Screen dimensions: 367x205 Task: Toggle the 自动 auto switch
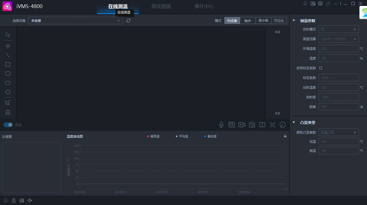(x=8, y=125)
